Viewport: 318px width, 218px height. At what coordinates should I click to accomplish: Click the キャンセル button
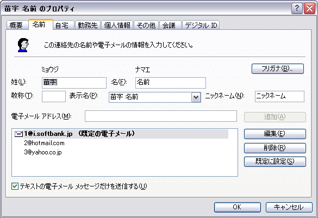289,207
